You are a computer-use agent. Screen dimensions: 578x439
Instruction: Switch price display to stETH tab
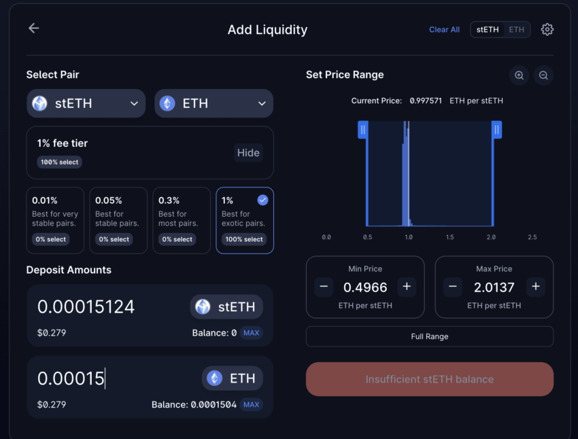coord(488,30)
